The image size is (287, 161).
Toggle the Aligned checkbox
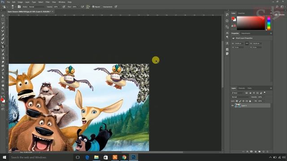pos(93,7)
